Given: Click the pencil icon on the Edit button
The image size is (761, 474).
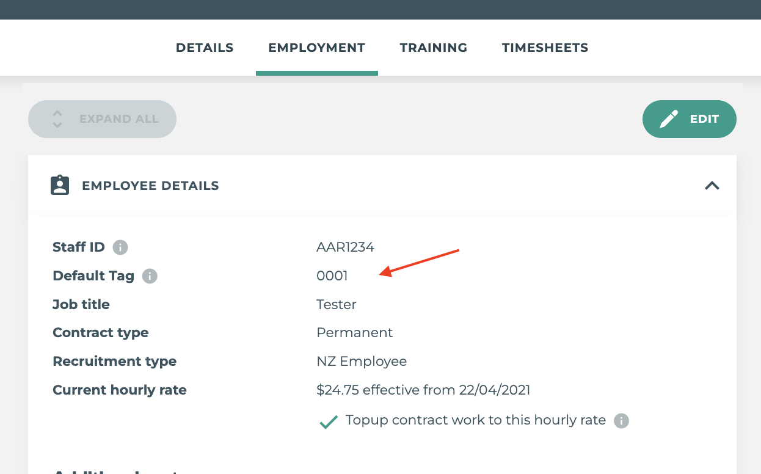Looking at the screenshot, I should (669, 119).
